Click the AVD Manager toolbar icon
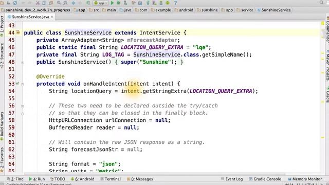The width and height of the screenshot is (329, 185). tap(154, 3)
